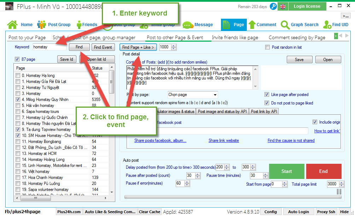Enable Post random in list
This screenshot has width=355, height=216.
click(x=268, y=47)
